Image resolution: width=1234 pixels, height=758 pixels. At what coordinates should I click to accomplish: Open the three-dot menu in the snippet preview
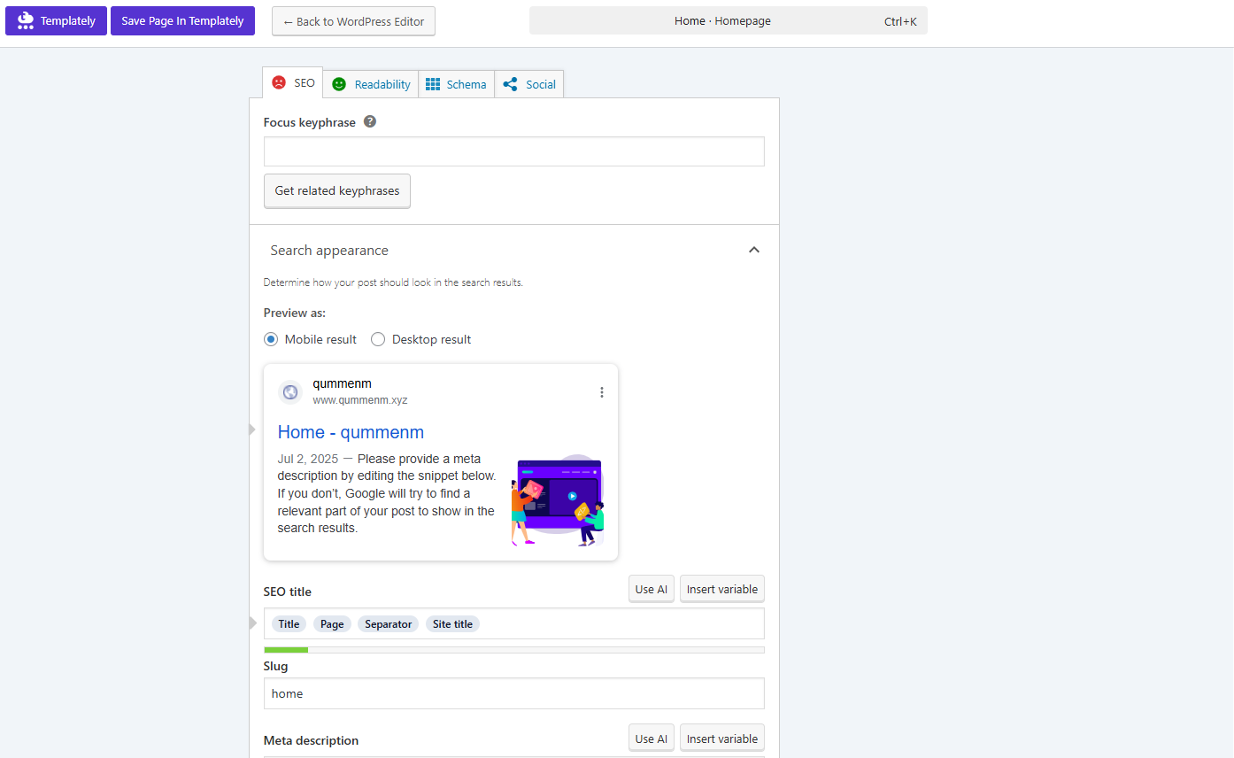[x=602, y=391]
